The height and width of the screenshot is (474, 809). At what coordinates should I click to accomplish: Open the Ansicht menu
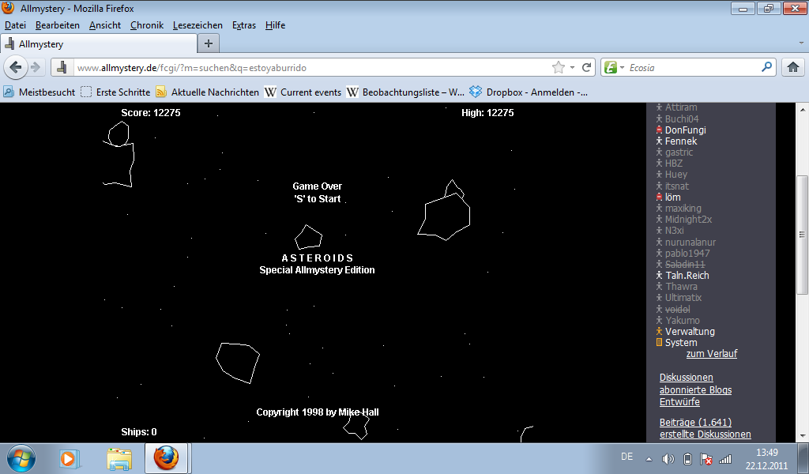pyautogui.click(x=105, y=25)
